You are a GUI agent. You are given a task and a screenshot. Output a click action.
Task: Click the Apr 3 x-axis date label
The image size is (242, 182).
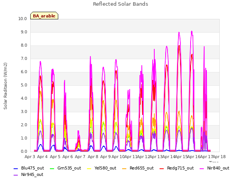(x=30, y=157)
